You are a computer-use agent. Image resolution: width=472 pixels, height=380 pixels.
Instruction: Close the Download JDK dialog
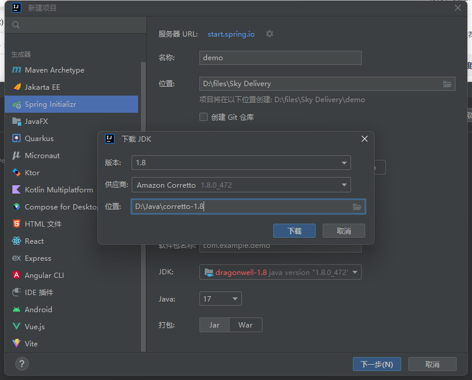pos(364,139)
